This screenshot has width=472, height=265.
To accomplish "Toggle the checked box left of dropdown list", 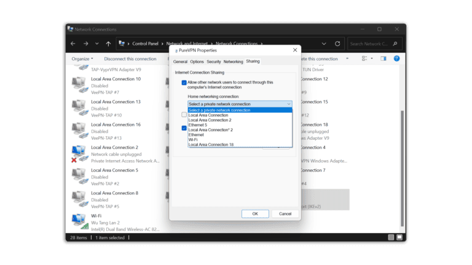I will click(184, 128).
